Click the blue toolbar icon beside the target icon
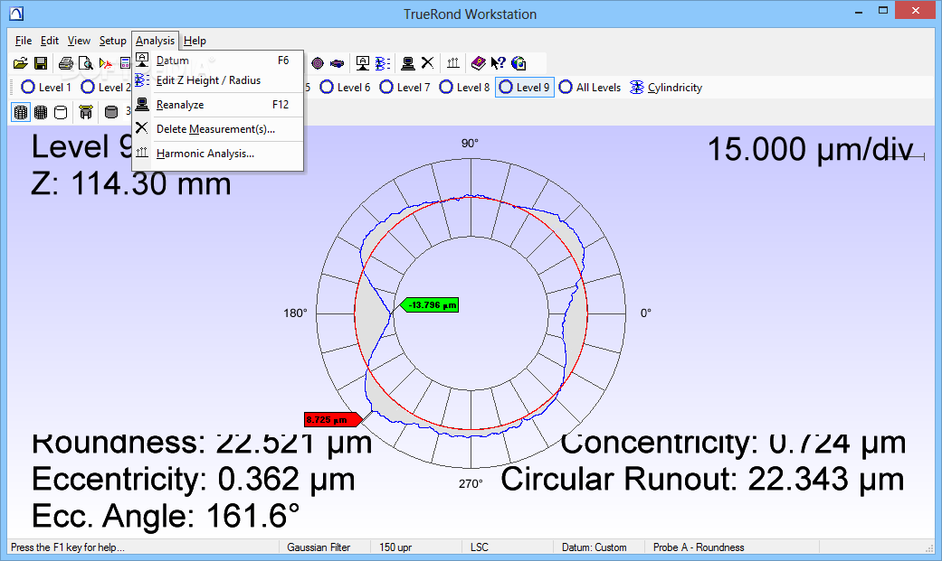Image resolution: width=942 pixels, height=561 pixels. tap(337, 63)
